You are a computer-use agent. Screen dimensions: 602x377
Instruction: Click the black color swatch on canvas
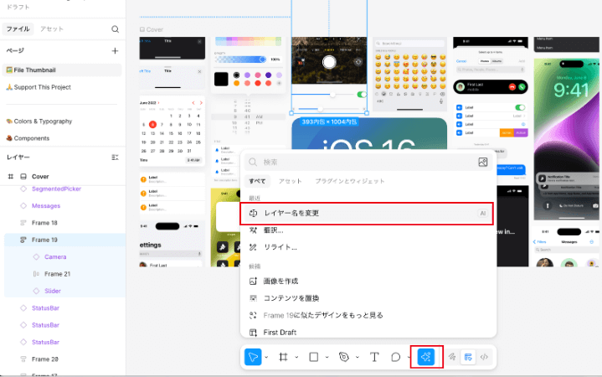(221, 79)
